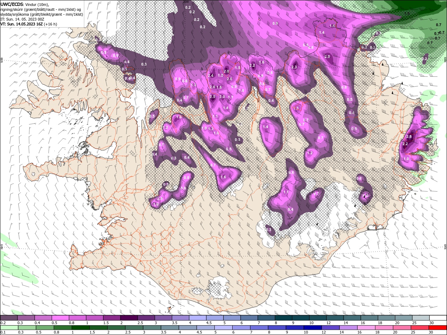Click the 2.8 value on the east coast

(409, 136)
